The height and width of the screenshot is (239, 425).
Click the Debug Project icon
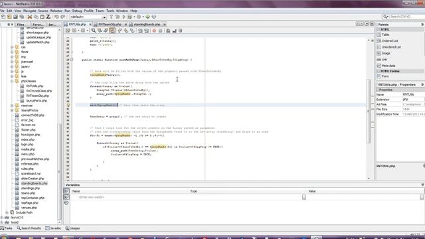130,17
